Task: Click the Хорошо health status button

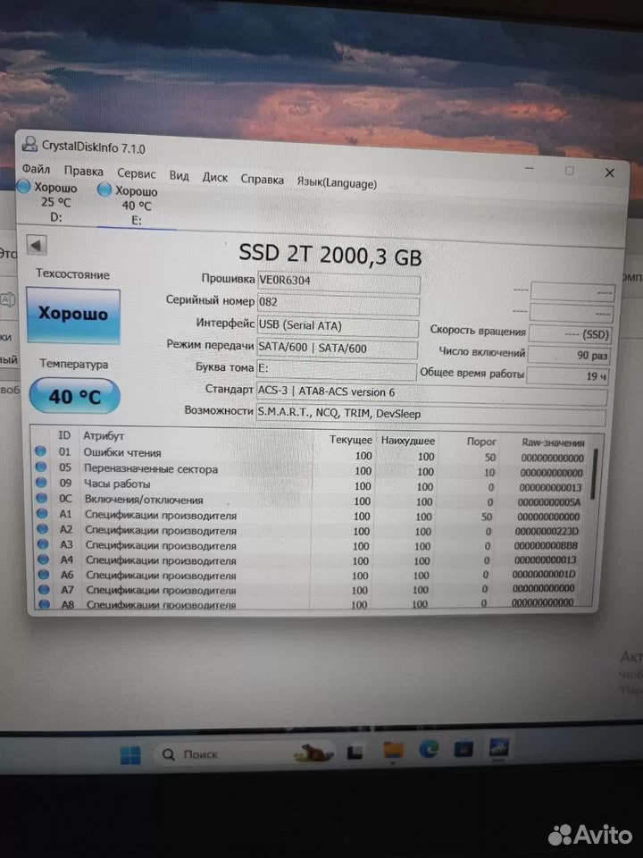Action: point(73,315)
